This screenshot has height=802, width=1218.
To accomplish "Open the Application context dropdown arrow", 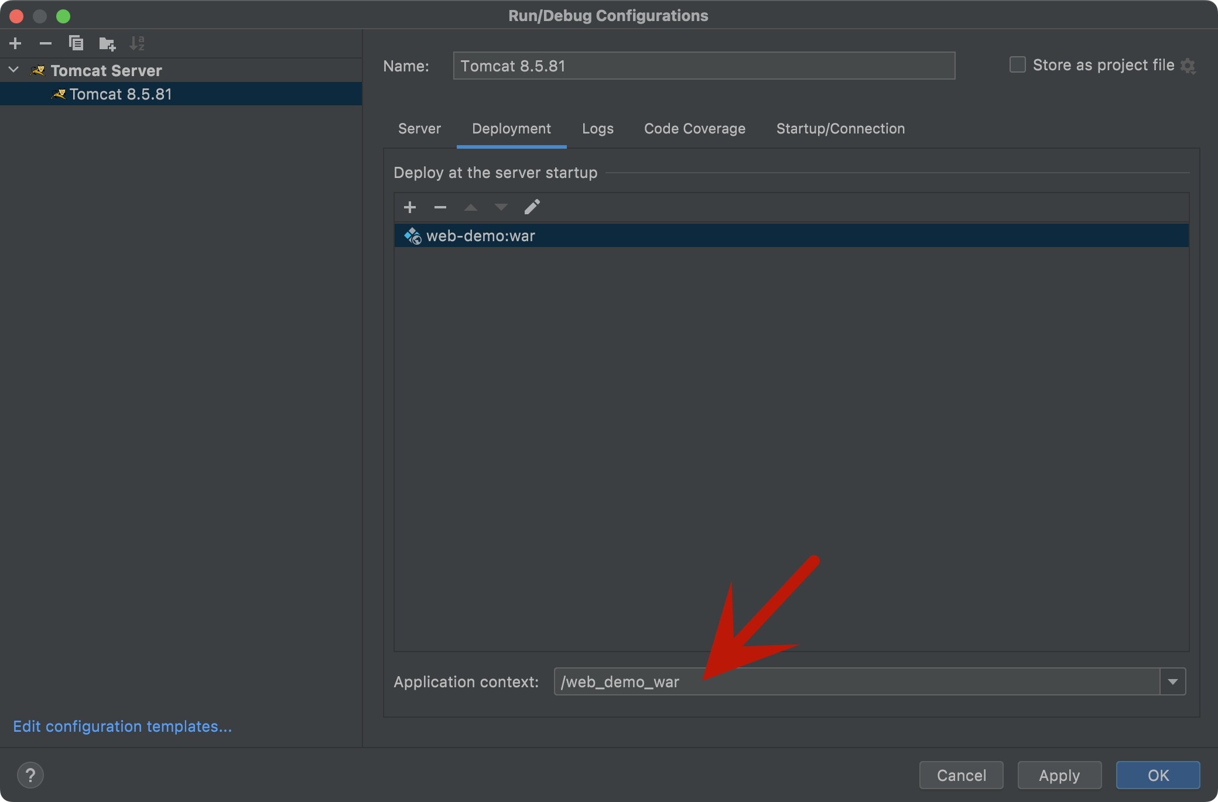I will click(1172, 681).
